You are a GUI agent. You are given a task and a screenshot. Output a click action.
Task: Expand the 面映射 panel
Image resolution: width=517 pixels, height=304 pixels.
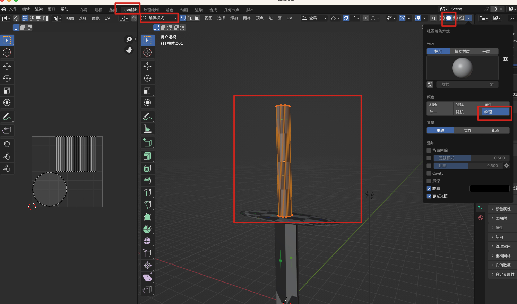point(502,218)
